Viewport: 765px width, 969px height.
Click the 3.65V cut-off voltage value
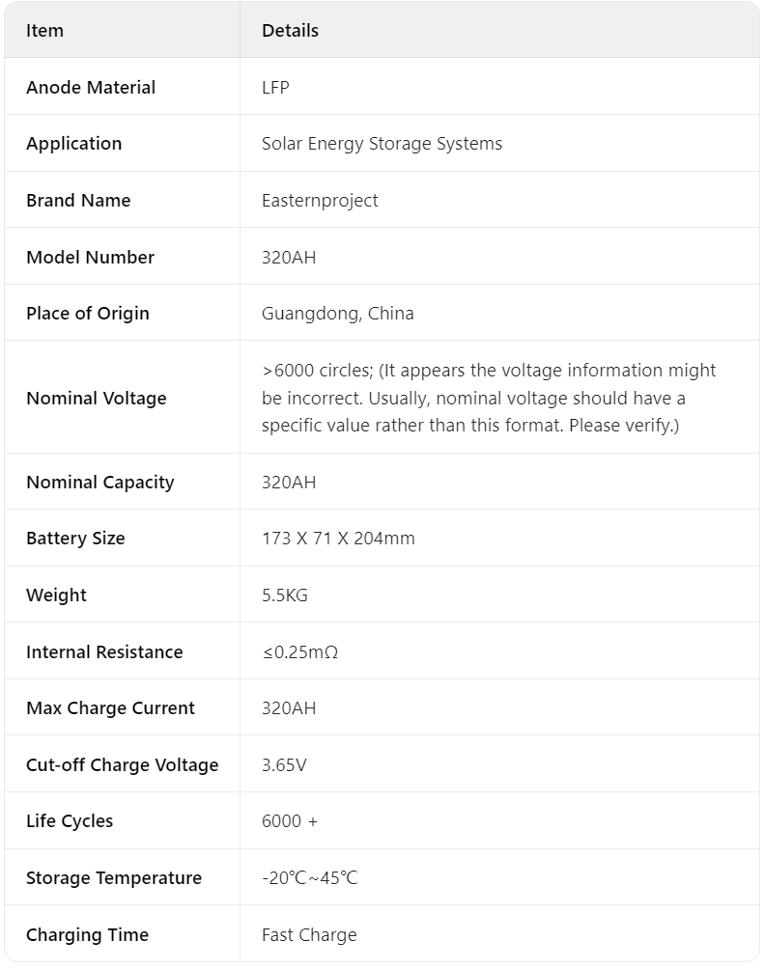(x=284, y=765)
